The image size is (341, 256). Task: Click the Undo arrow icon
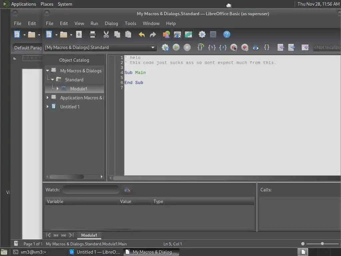(142, 34)
